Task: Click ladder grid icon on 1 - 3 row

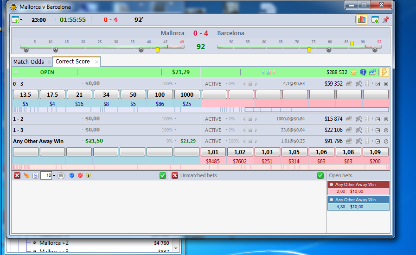Action: [367, 130]
